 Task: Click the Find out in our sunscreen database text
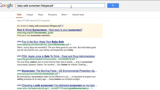[x=34, y=35]
